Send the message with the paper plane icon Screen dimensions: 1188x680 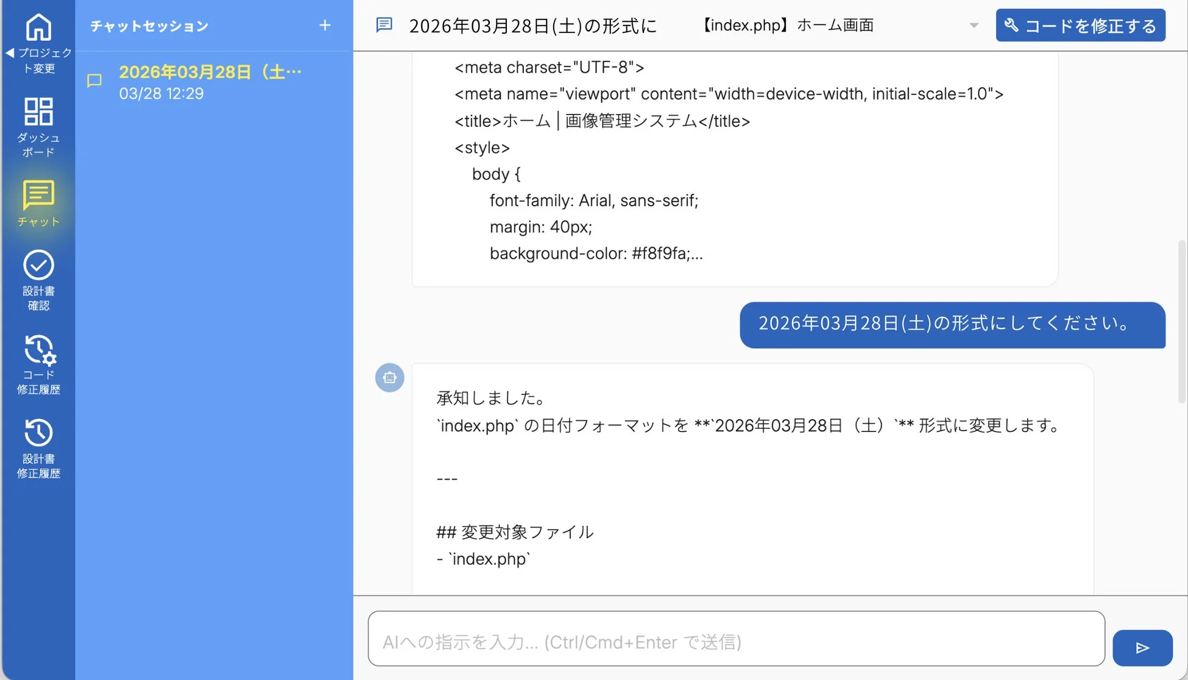pos(1142,648)
